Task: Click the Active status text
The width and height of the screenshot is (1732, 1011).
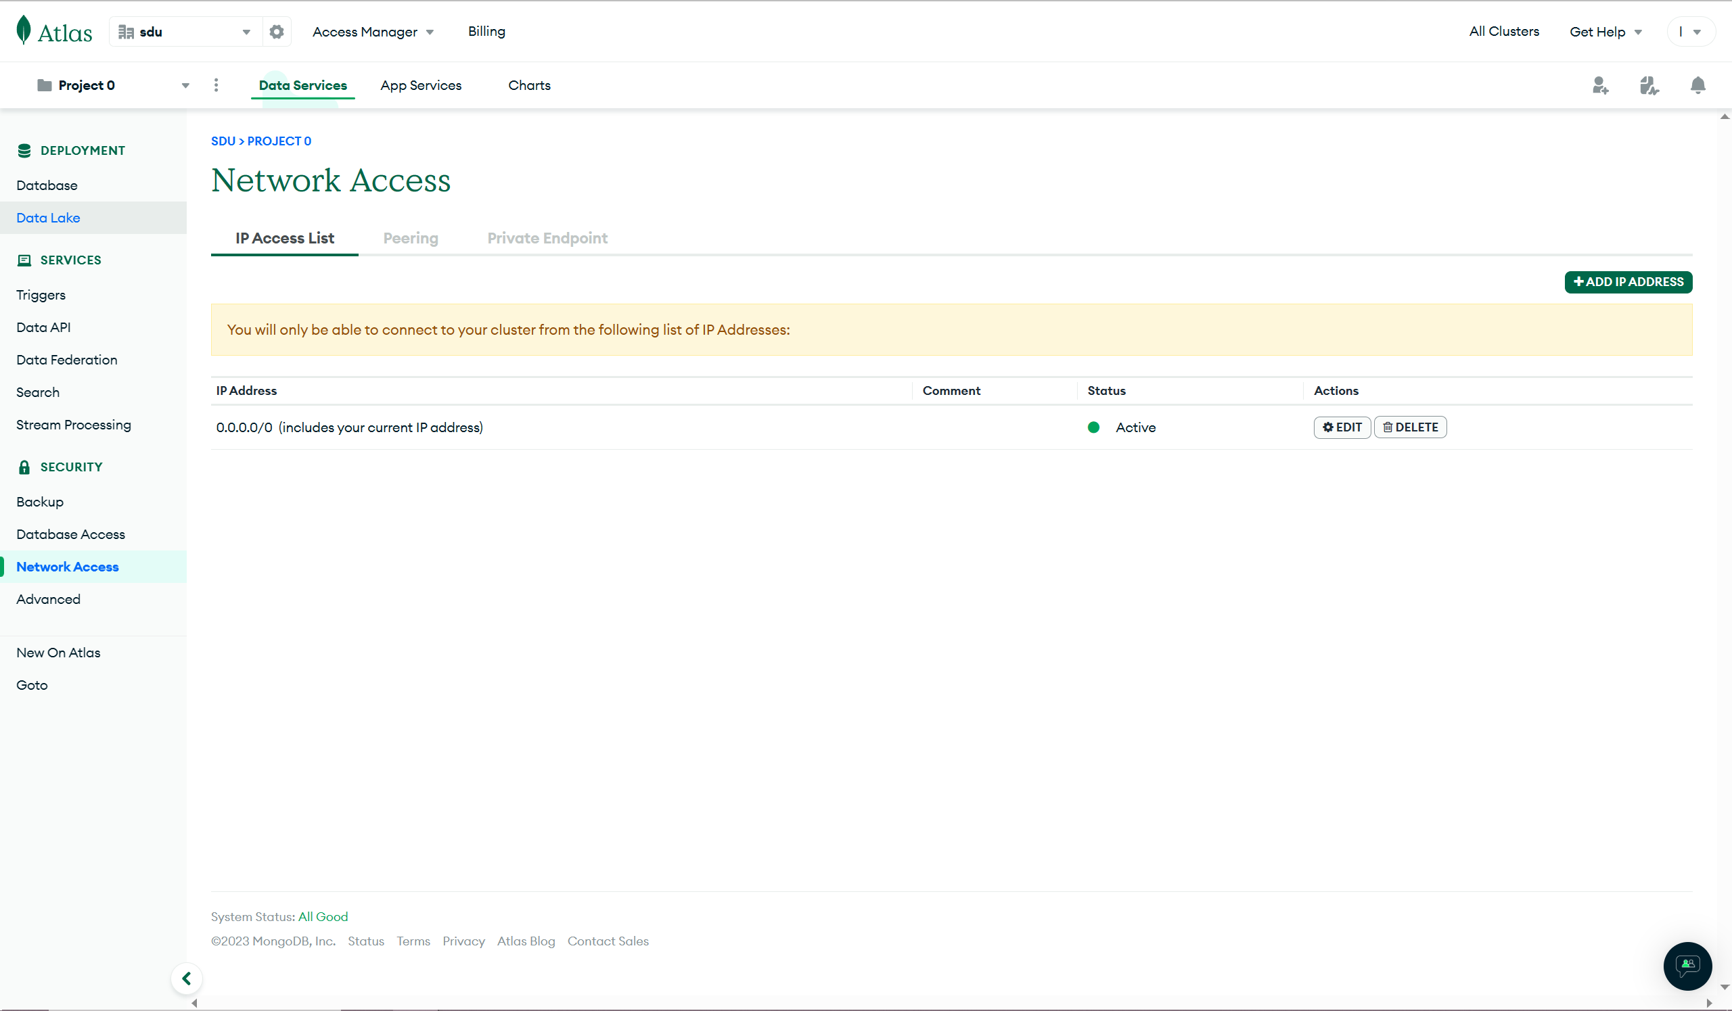Action: pyautogui.click(x=1135, y=428)
